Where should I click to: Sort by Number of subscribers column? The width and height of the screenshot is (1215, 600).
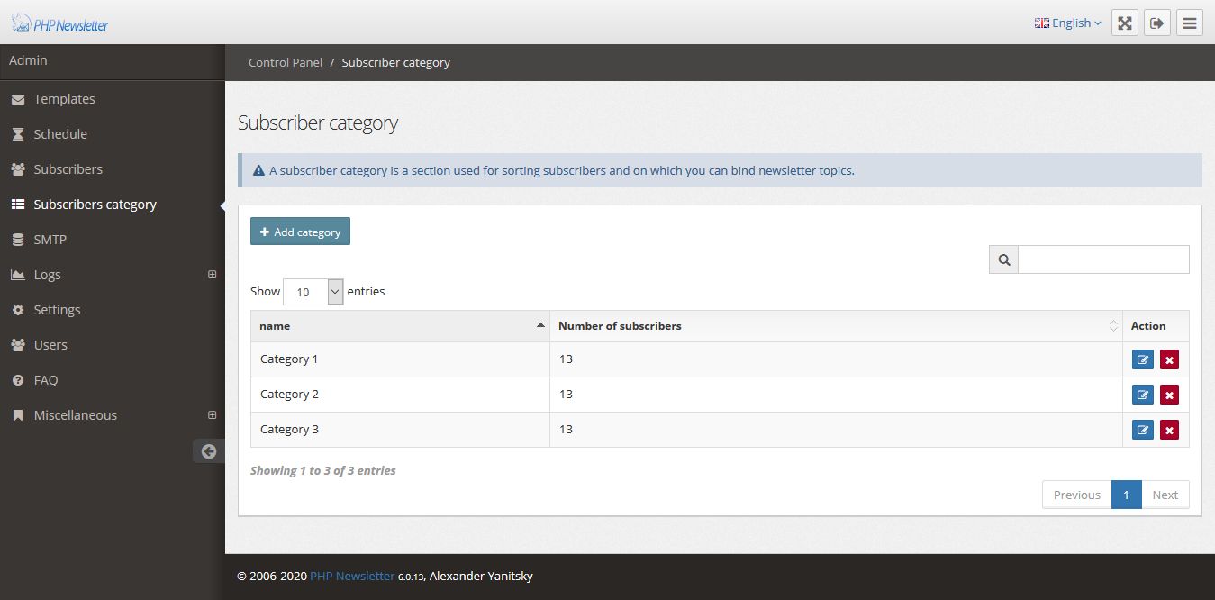836,326
